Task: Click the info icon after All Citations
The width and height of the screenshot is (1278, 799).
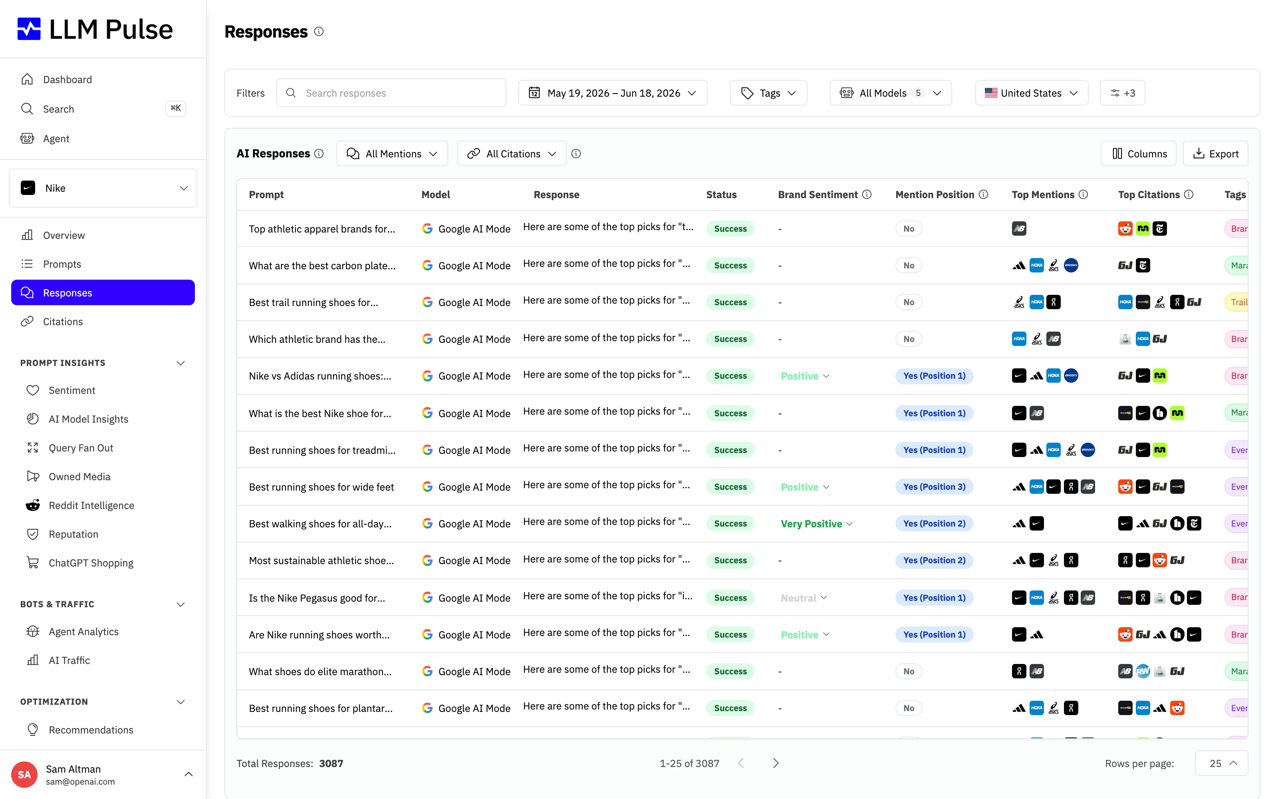Action: (576, 153)
